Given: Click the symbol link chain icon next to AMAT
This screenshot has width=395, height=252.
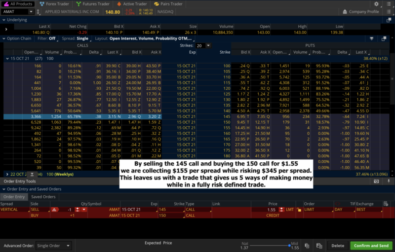Looking at the screenshot, I should pos(38,11).
